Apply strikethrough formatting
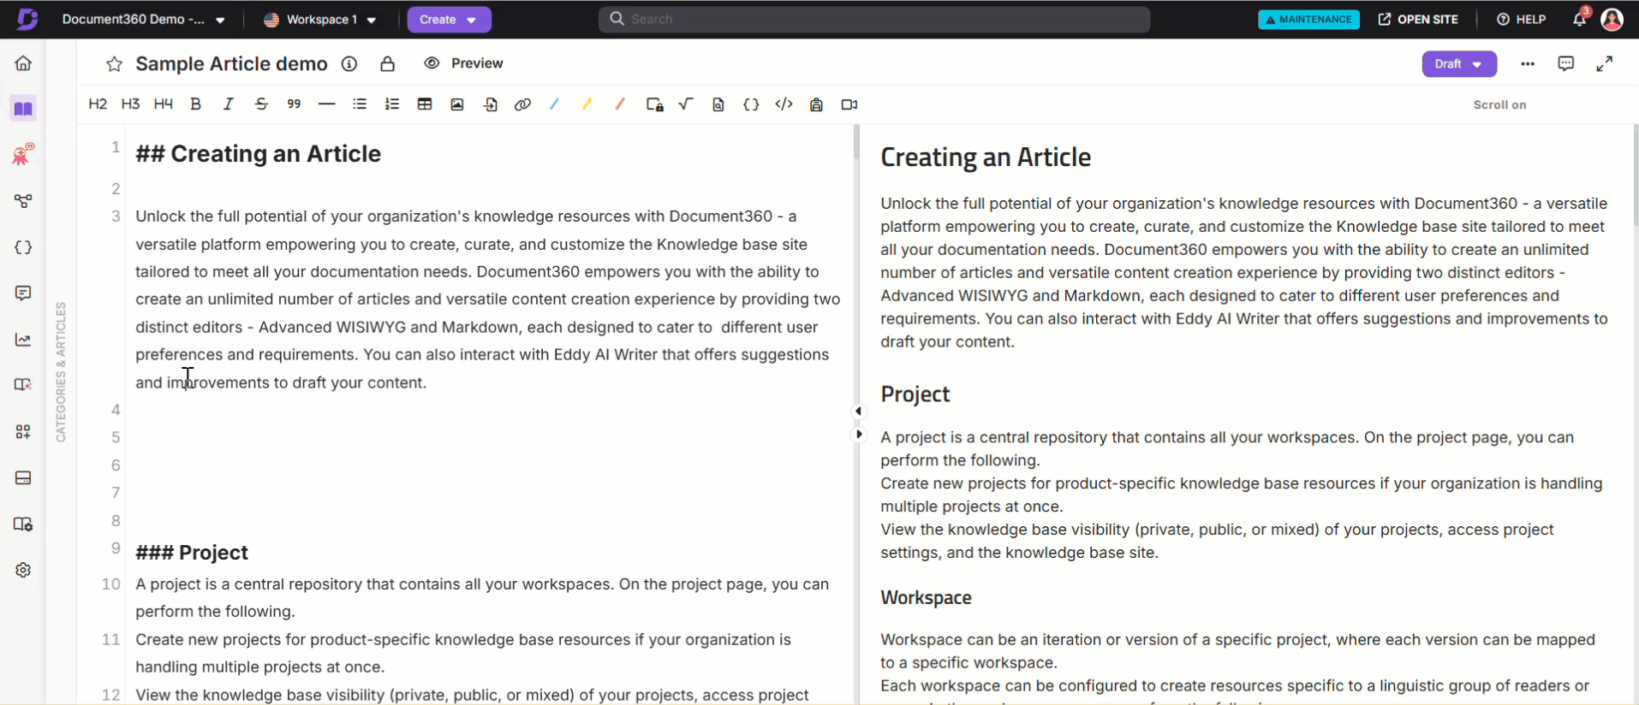Image resolution: width=1639 pixels, height=705 pixels. click(261, 104)
